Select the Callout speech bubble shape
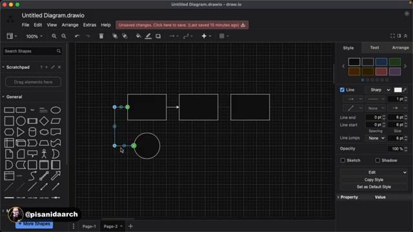The width and height of the screenshot is (413, 232). click(32, 154)
